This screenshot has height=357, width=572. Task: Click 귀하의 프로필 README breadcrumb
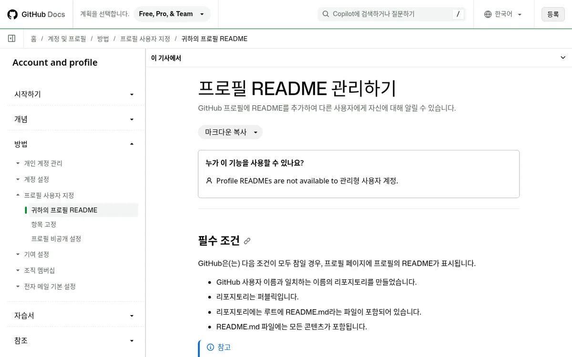tap(214, 39)
